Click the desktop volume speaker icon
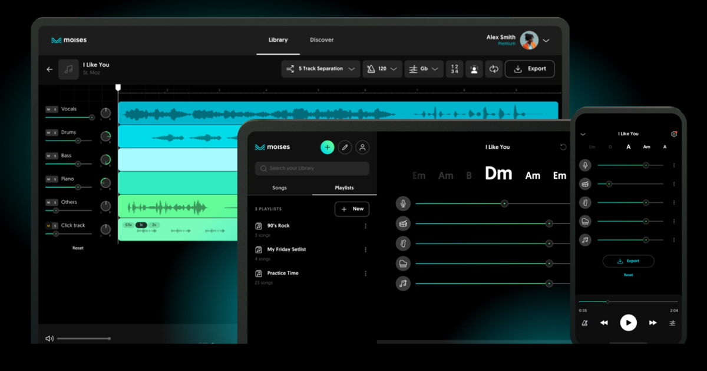This screenshot has height=371, width=707. [49, 338]
